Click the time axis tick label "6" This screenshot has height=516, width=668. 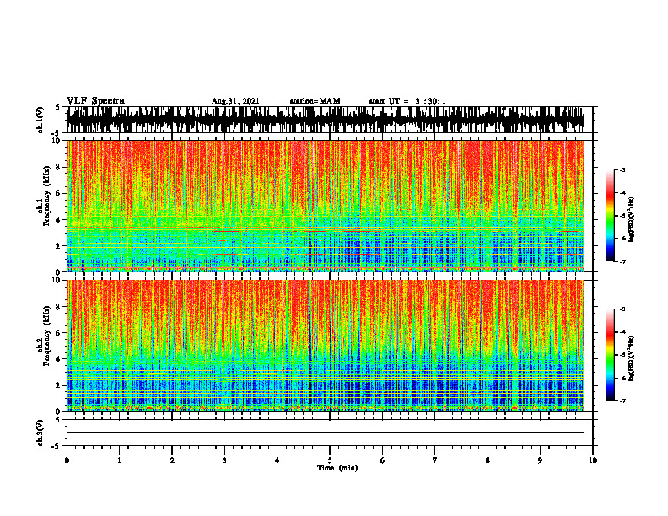coord(383,460)
